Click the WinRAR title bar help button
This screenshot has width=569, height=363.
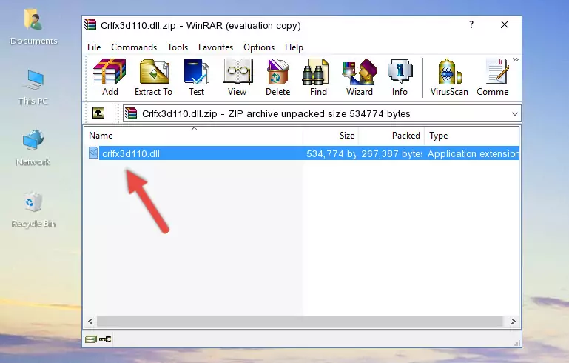coord(471,24)
